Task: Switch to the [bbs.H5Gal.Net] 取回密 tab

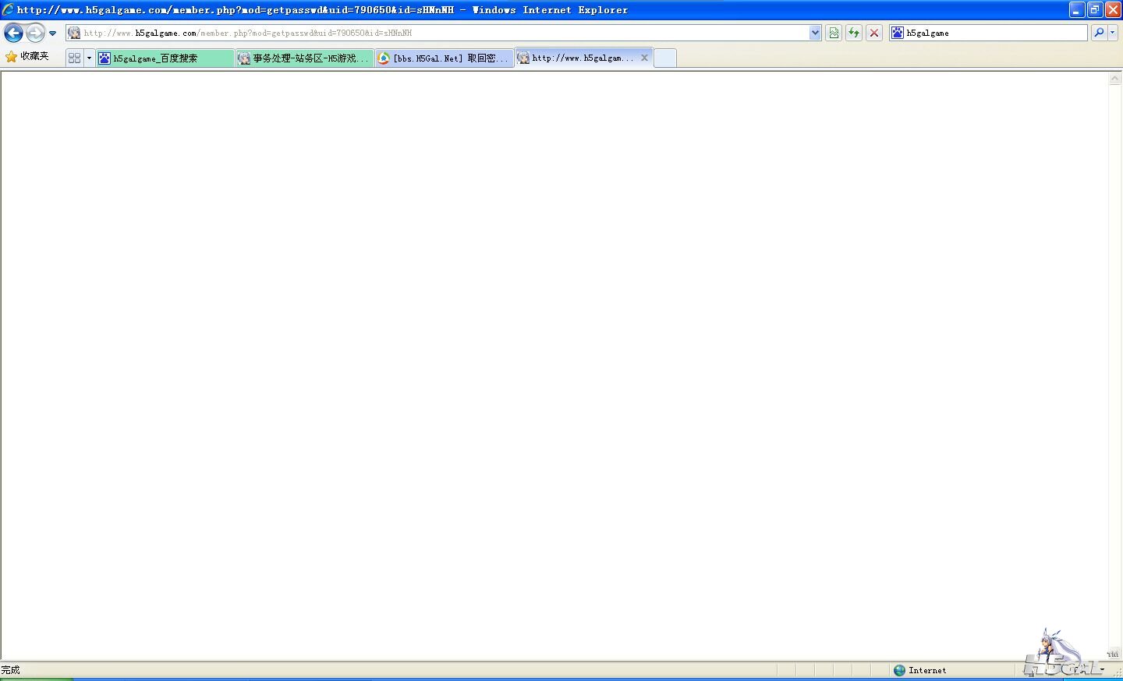Action: (x=444, y=58)
